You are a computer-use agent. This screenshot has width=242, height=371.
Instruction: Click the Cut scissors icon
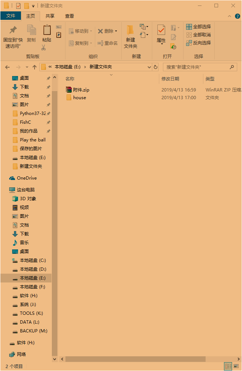click(x=43, y=47)
